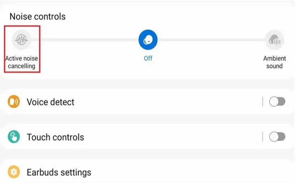The image size is (297, 188).
Task: Tap the Off noise control icon
Action: pyautogui.click(x=148, y=39)
